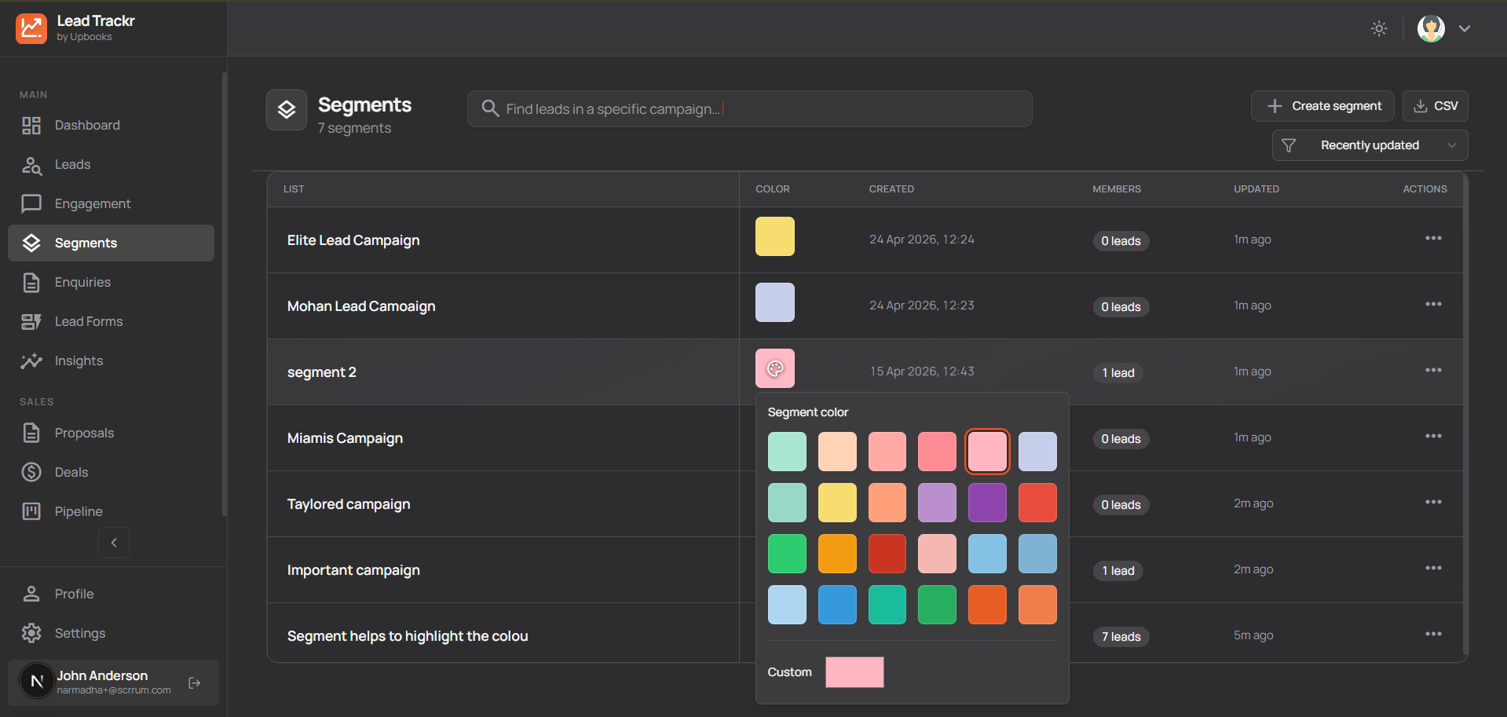The image size is (1507, 717).
Task: Open Lead Forms from the sidebar
Action: click(x=88, y=321)
